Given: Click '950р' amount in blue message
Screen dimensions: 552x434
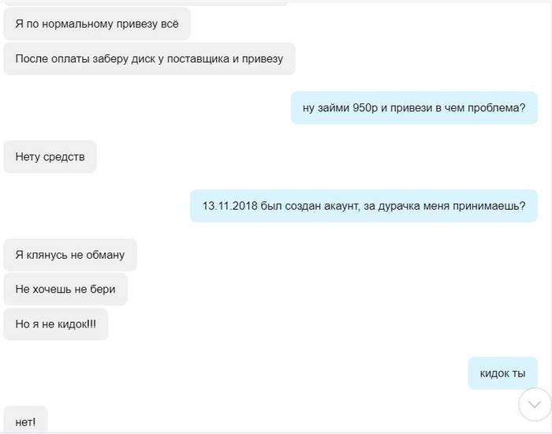Looking at the screenshot, I should (x=364, y=108).
